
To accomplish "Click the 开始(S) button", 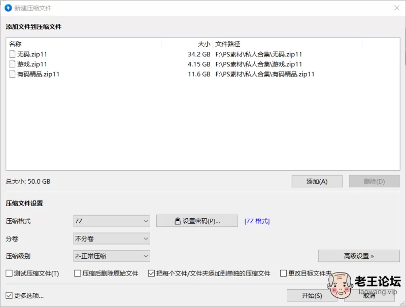I will 312,295.
